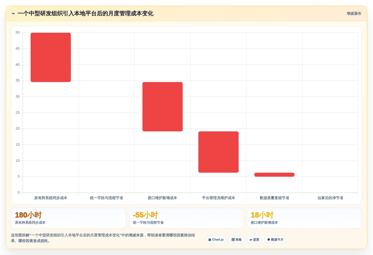Click the thin red bar for 数据质量复核节省
This screenshot has height=255, width=373.
[x=274, y=175]
